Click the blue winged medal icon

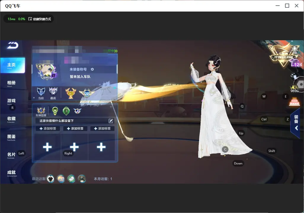[x=77, y=111]
